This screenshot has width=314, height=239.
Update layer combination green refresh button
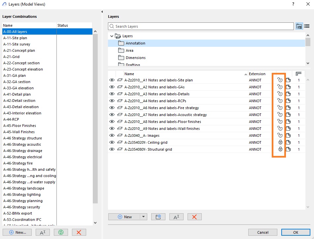pyautogui.click(x=61, y=232)
